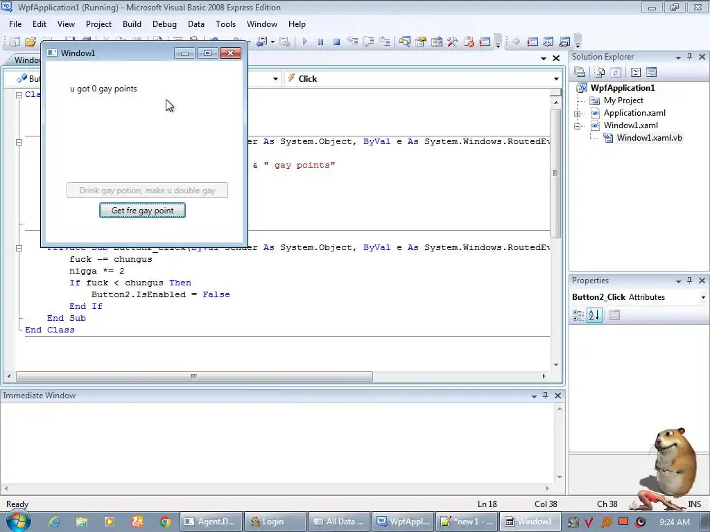This screenshot has width=710, height=532.
Task: Toggle Categorized view in Properties panel
Action: [578, 315]
